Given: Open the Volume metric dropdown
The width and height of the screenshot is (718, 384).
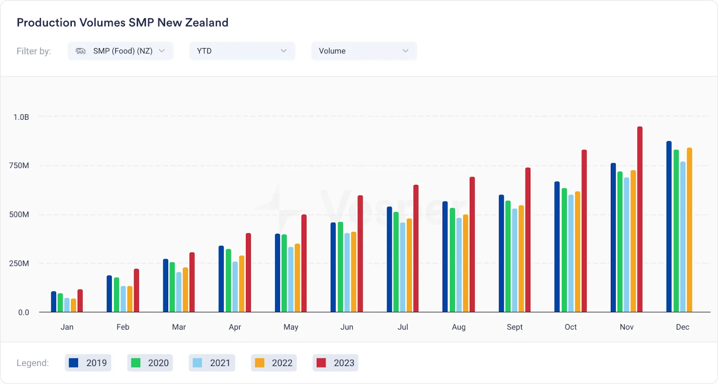Looking at the screenshot, I should [364, 51].
